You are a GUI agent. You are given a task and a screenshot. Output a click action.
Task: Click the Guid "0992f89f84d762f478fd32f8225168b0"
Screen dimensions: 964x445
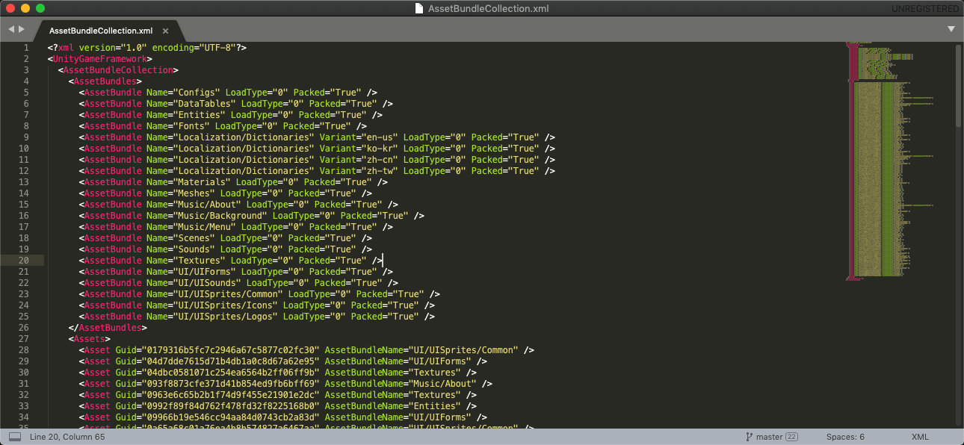pos(230,406)
